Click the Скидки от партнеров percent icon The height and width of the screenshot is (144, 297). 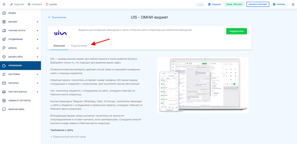click(x=4, y=101)
